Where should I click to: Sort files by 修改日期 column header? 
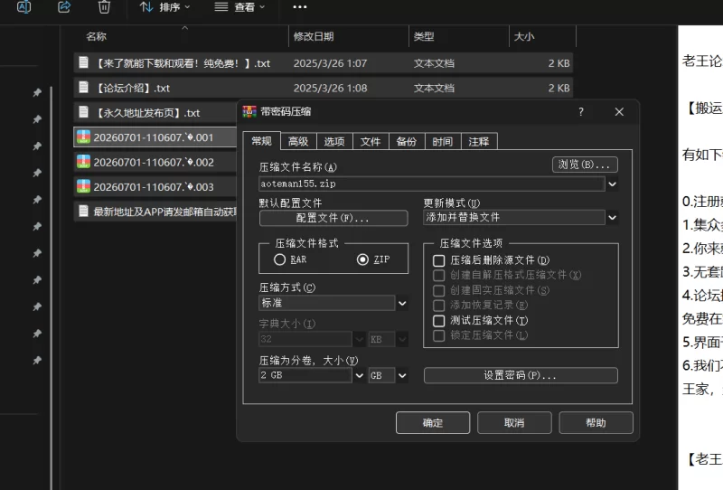pos(313,36)
